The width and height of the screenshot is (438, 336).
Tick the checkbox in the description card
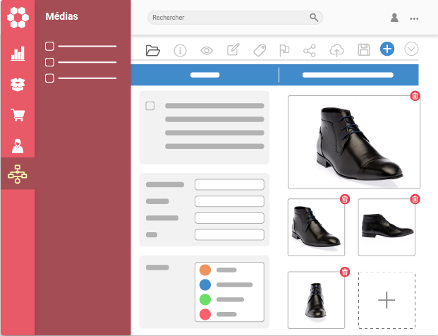point(150,106)
